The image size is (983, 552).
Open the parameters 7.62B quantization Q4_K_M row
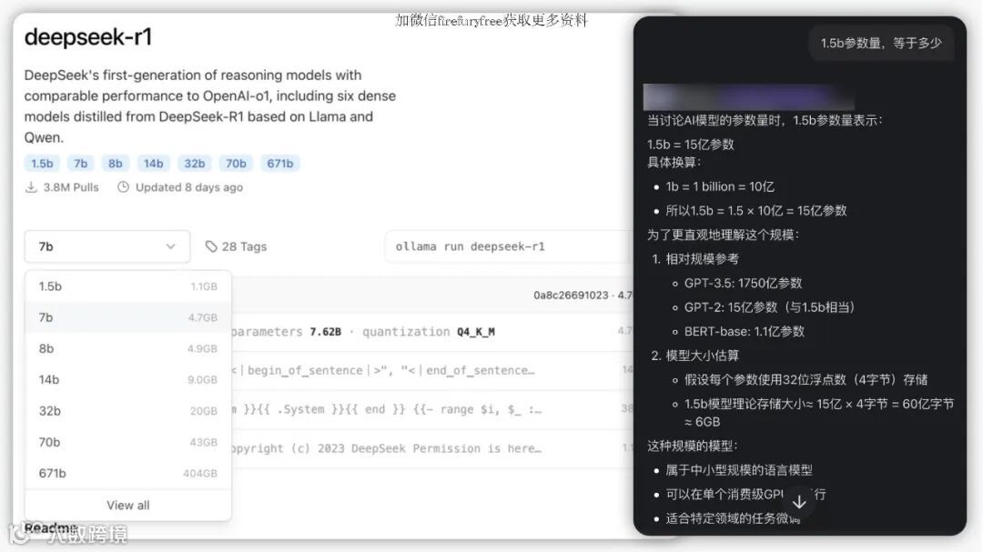[432, 331]
